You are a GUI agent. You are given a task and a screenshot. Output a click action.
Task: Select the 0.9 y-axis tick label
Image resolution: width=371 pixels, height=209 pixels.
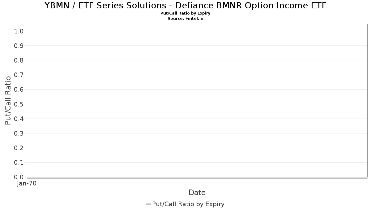coord(19,46)
